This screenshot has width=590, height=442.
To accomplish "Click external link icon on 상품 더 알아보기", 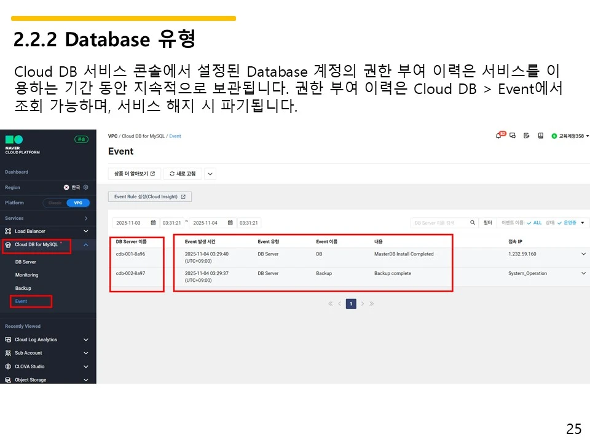I will [153, 174].
